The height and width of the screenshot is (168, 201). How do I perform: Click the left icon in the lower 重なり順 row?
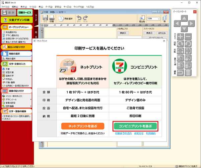tap(181, 65)
